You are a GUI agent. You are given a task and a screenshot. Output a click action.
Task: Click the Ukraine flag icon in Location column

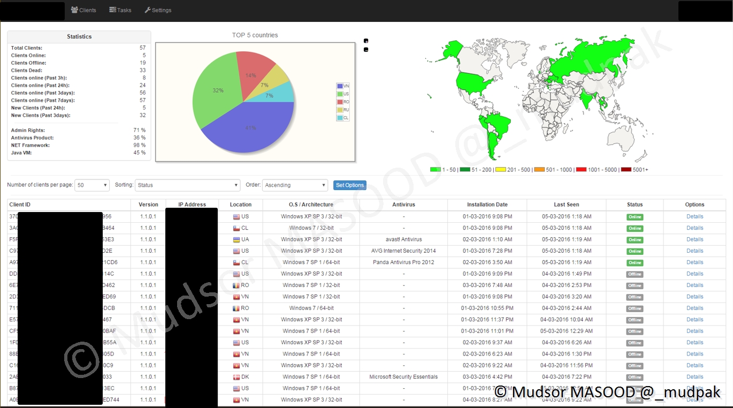236,240
